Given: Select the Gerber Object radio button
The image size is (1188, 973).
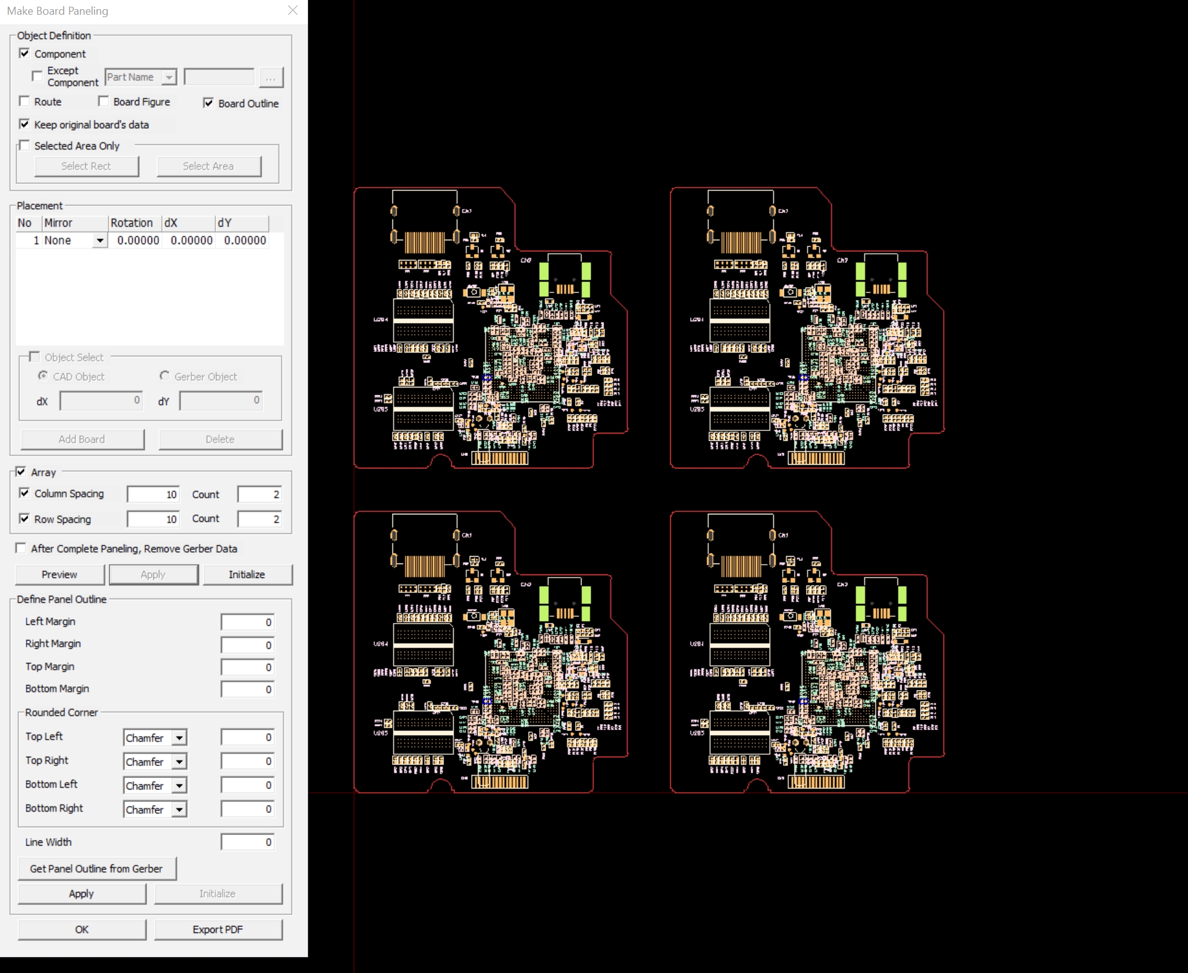Looking at the screenshot, I should point(164,376).
